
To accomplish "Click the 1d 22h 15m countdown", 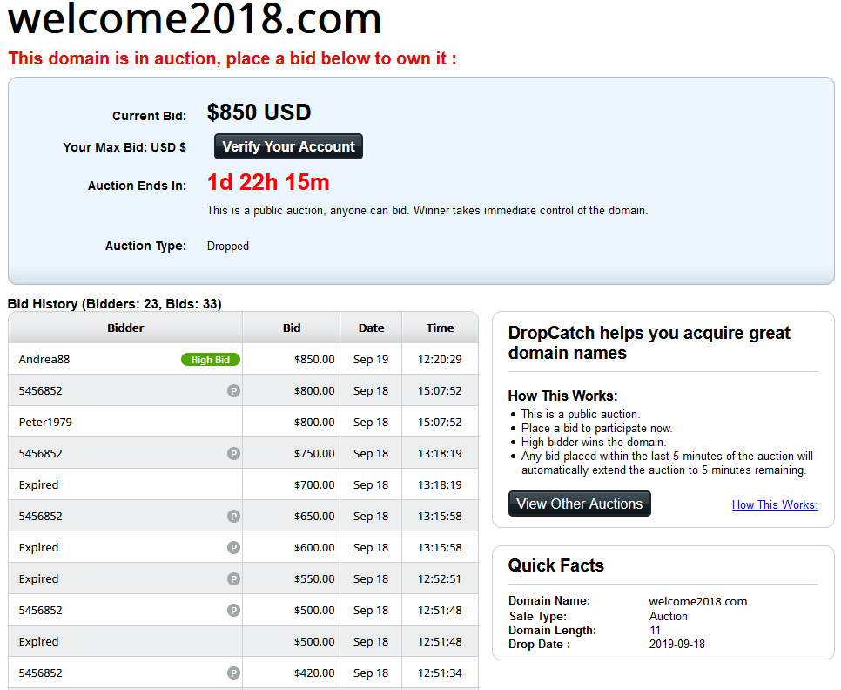I will point(268,182).
